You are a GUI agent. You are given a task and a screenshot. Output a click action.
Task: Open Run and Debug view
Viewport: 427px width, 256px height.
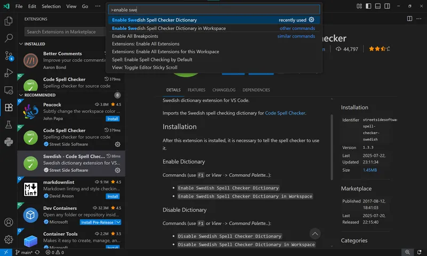click(9, 73)
